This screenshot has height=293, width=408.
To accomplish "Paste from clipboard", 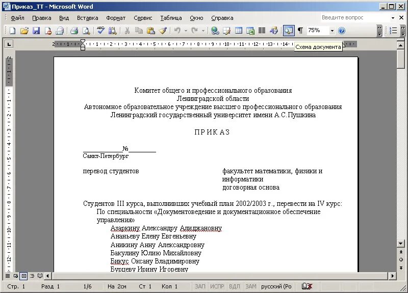I will [151, 31].
